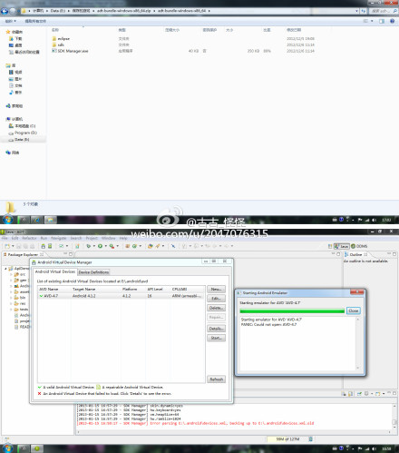This screenshot has height=453, width=399.
Task: Open the AVD Manager toolbar icon
Action: (x=50, y=246)
